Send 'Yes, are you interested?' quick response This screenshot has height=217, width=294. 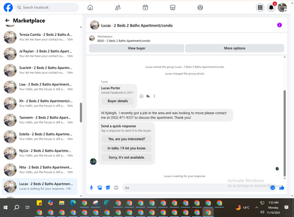pyautogui.click(x=126, y=139)
